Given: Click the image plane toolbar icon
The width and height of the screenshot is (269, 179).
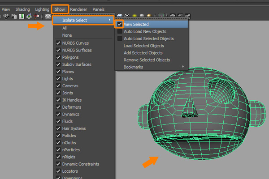Looking at the screenshot, I should coord(29,17).
